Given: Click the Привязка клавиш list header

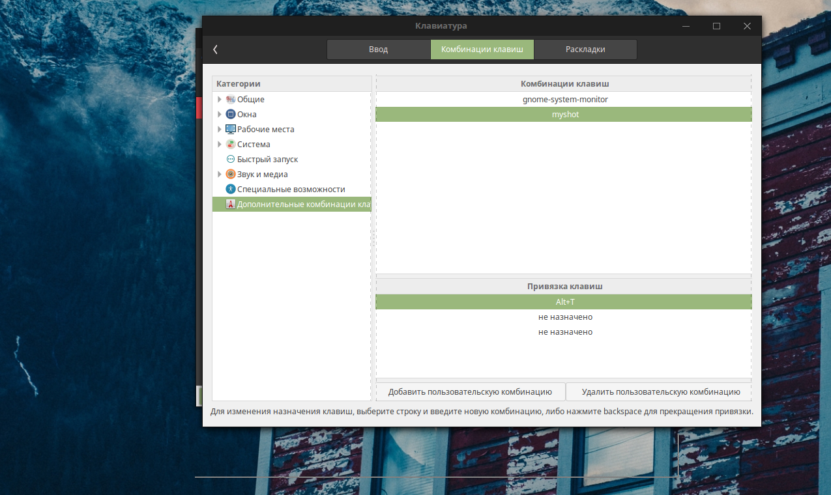Looking at the screenshot, I should click(x=564, y=287).
